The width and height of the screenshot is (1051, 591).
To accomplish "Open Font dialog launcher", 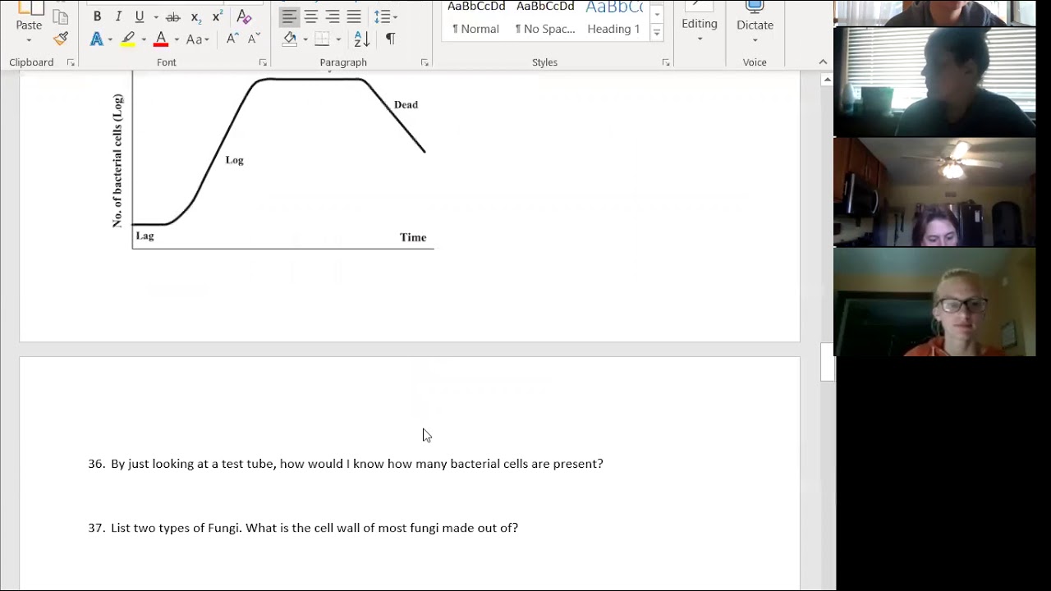I will pos(263,62).
